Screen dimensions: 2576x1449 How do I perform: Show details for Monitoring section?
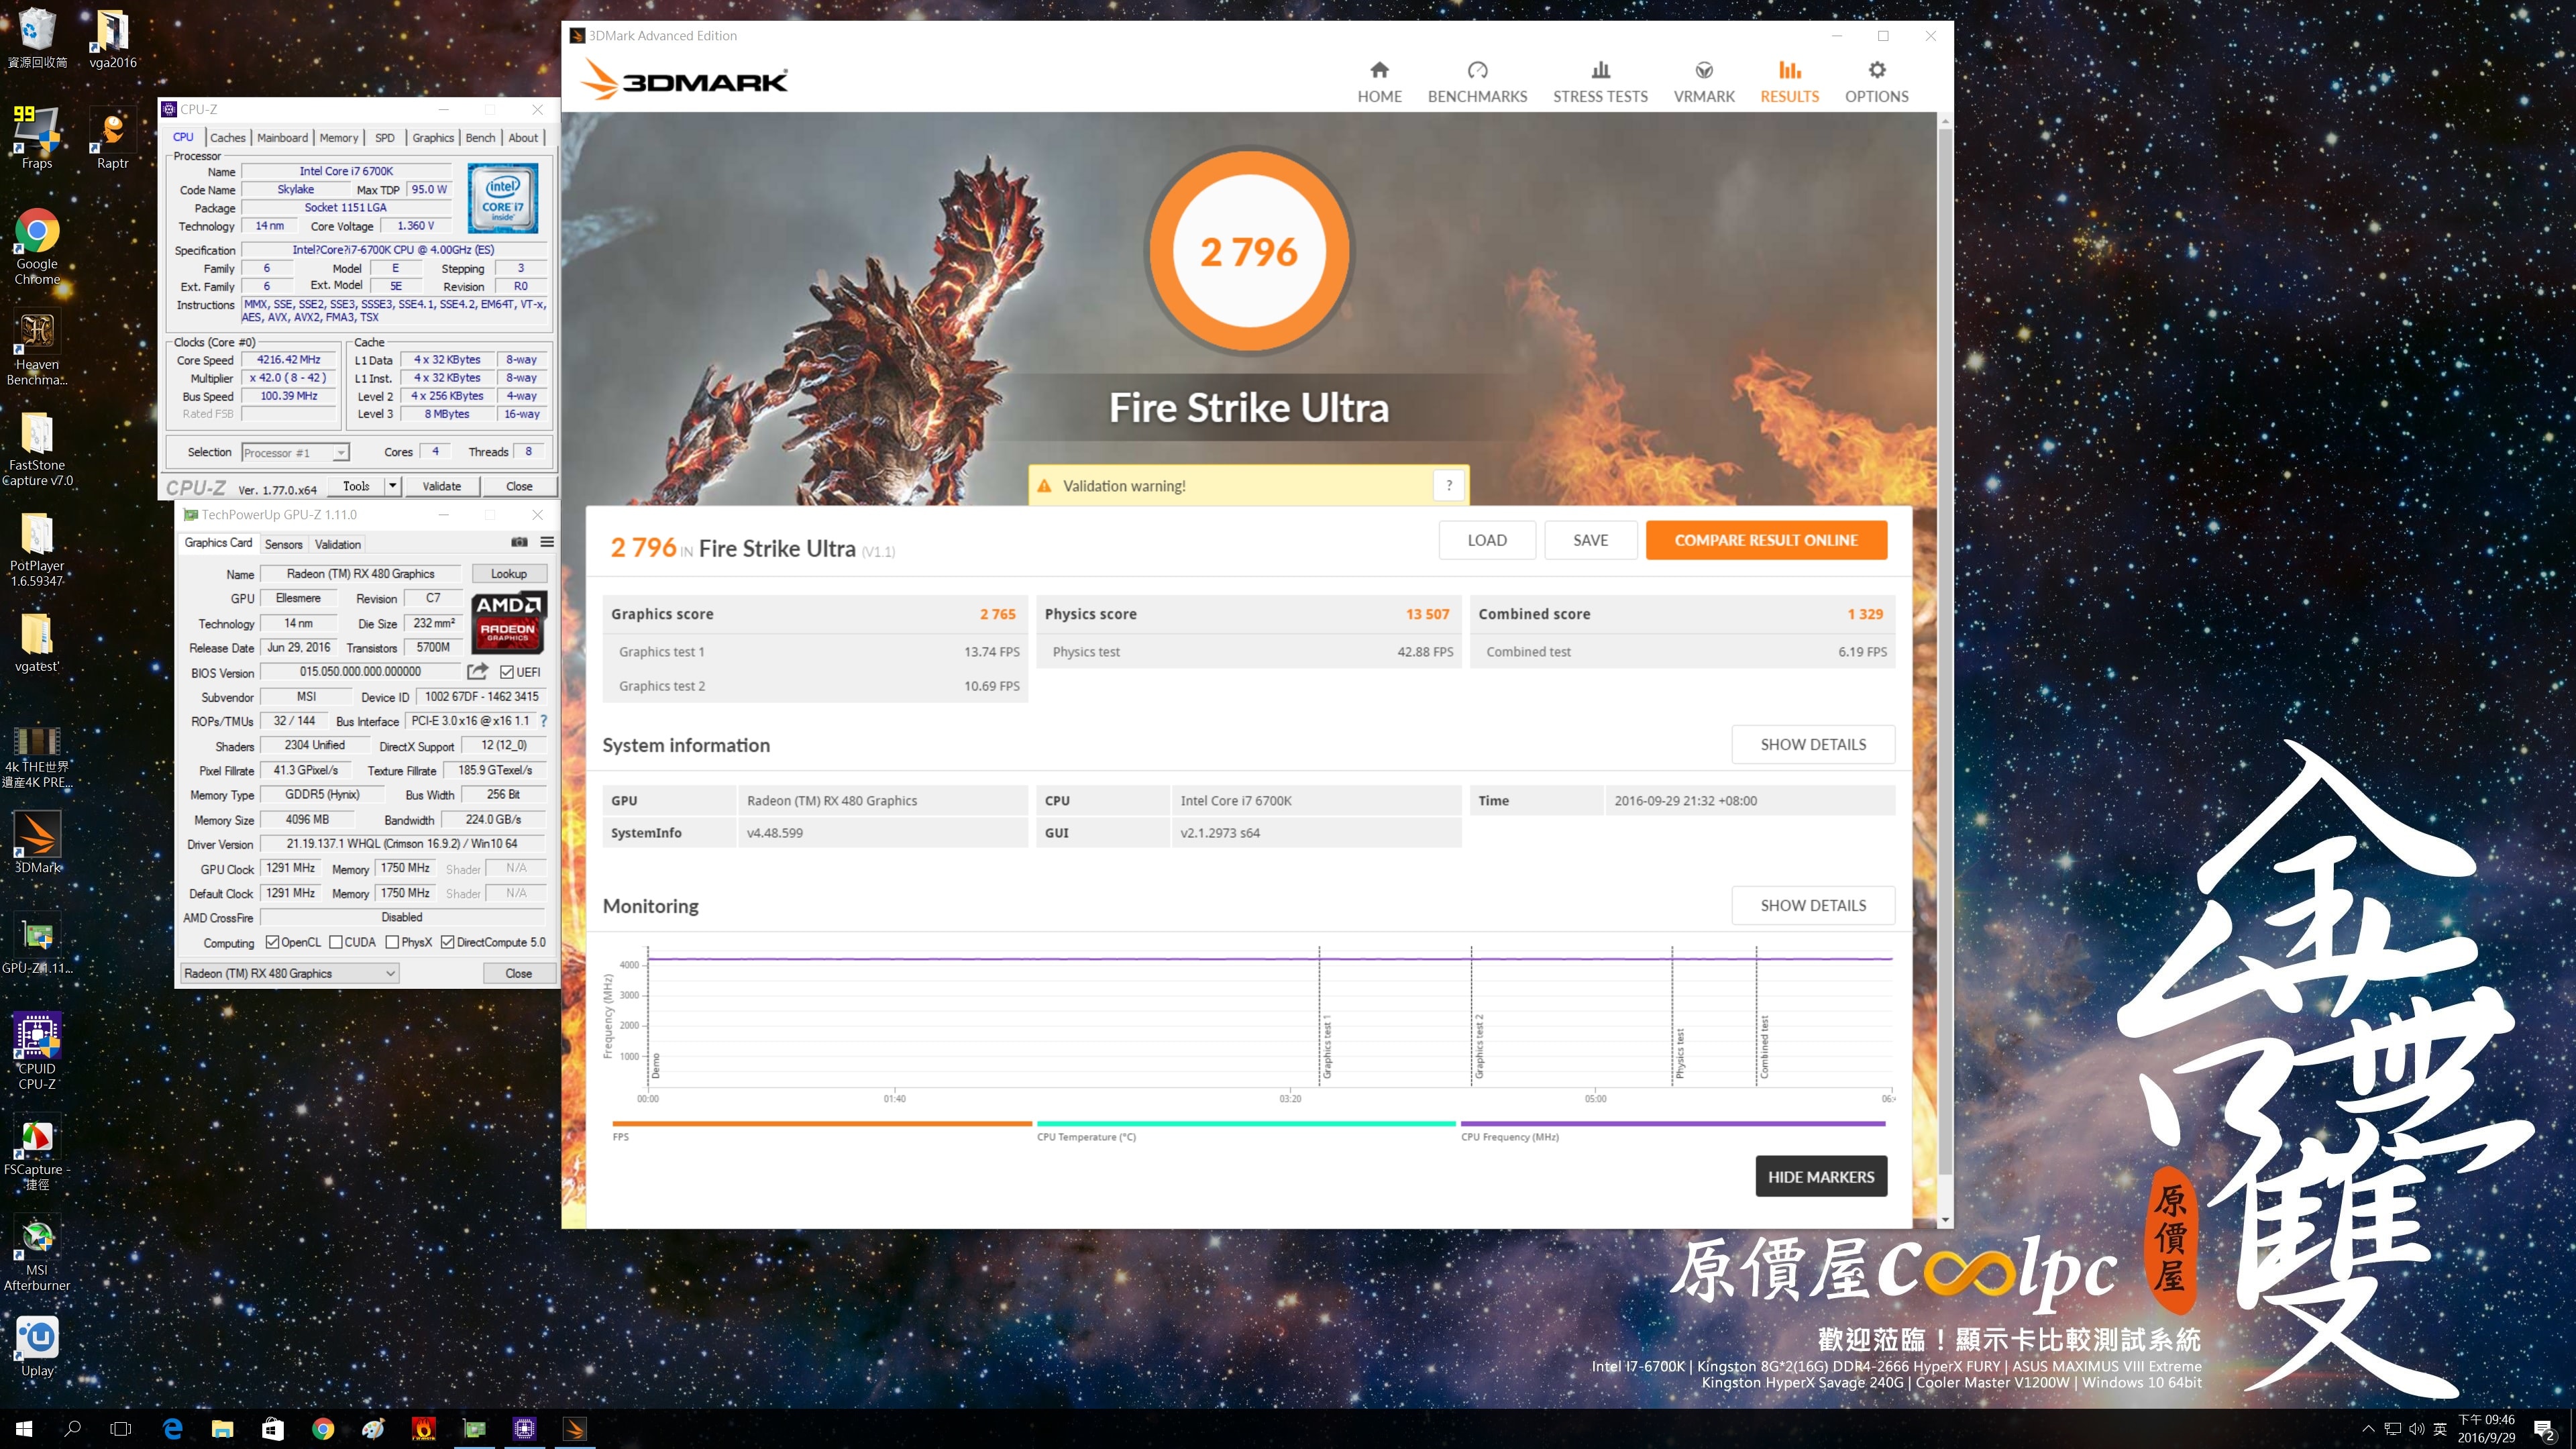coord(1813,905)
